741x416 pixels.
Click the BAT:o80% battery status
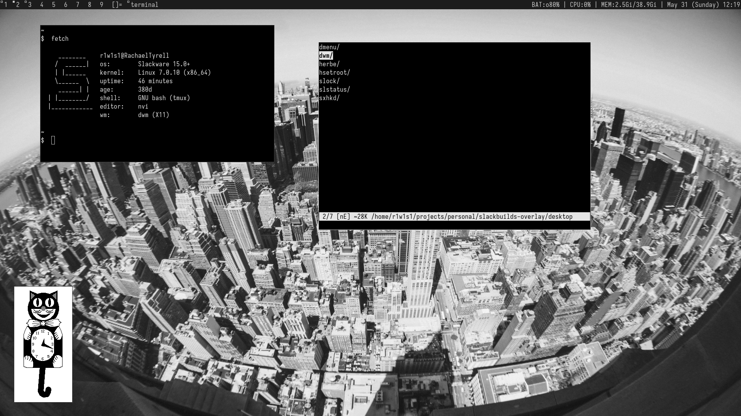545,5
